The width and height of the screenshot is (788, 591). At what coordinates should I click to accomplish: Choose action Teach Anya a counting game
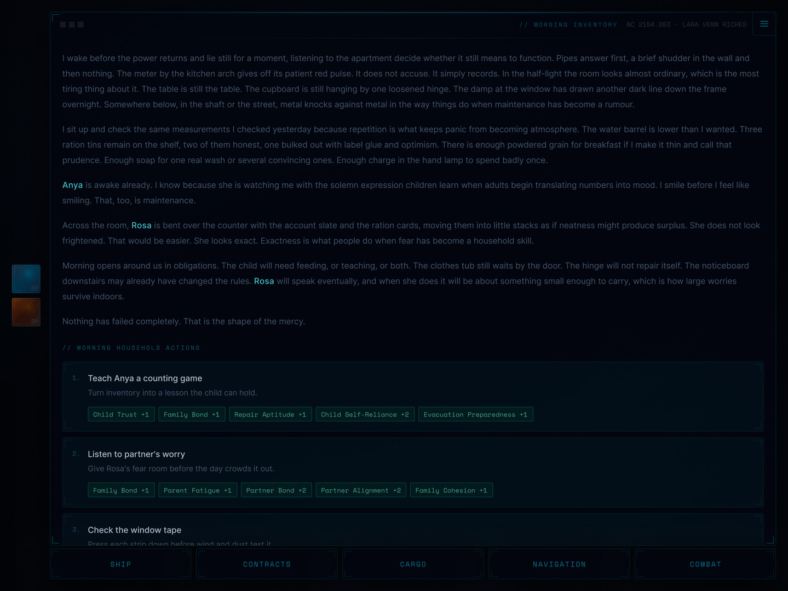413,396
